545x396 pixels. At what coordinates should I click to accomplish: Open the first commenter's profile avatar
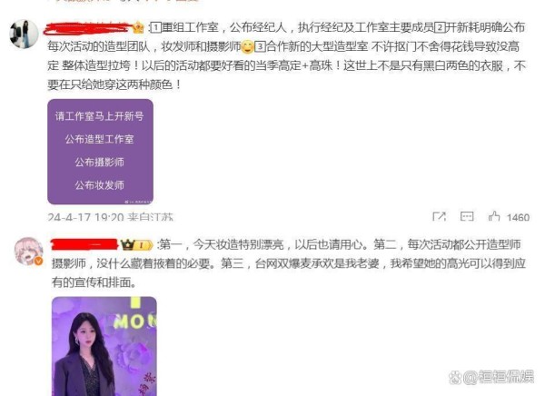point(24,34)
